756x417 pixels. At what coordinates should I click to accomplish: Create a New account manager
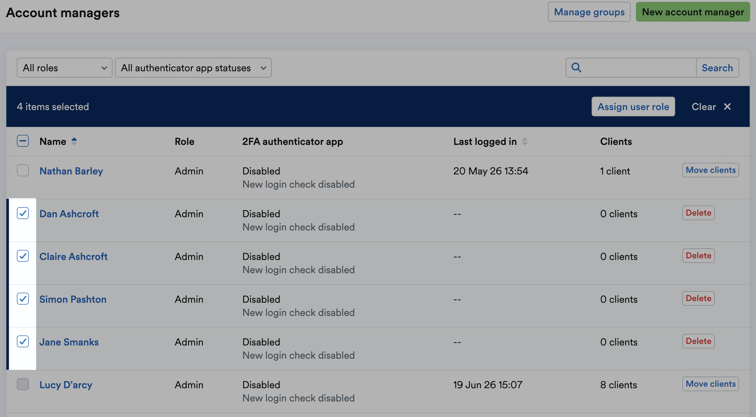(693, 12)
